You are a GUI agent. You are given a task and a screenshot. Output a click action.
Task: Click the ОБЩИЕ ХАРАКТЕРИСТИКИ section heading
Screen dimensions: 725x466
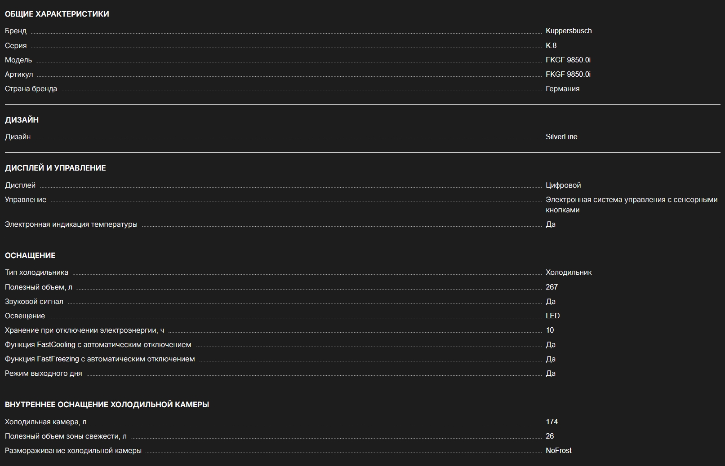tap(57, 14)
